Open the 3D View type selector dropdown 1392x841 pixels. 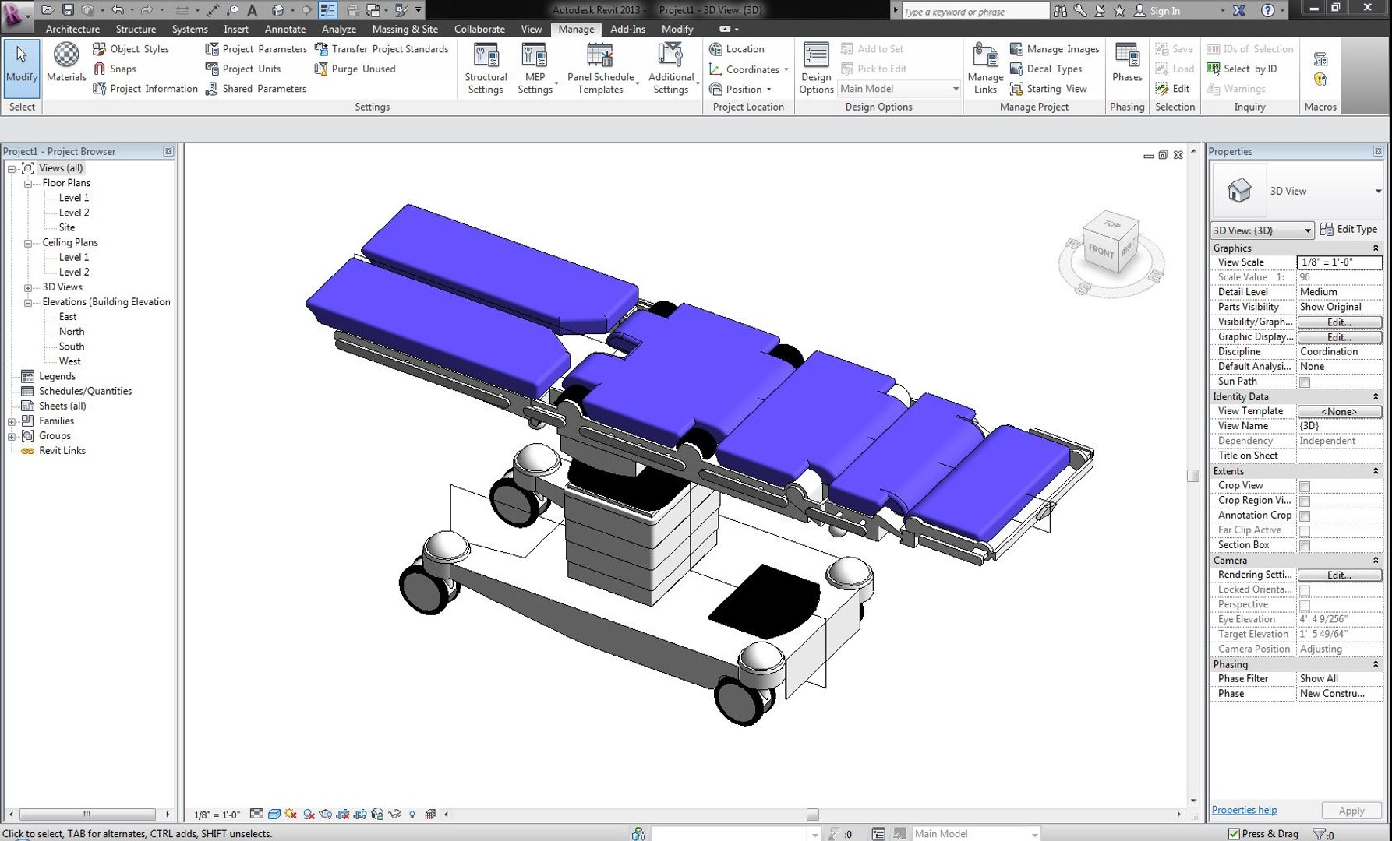tap(1377, 191)
